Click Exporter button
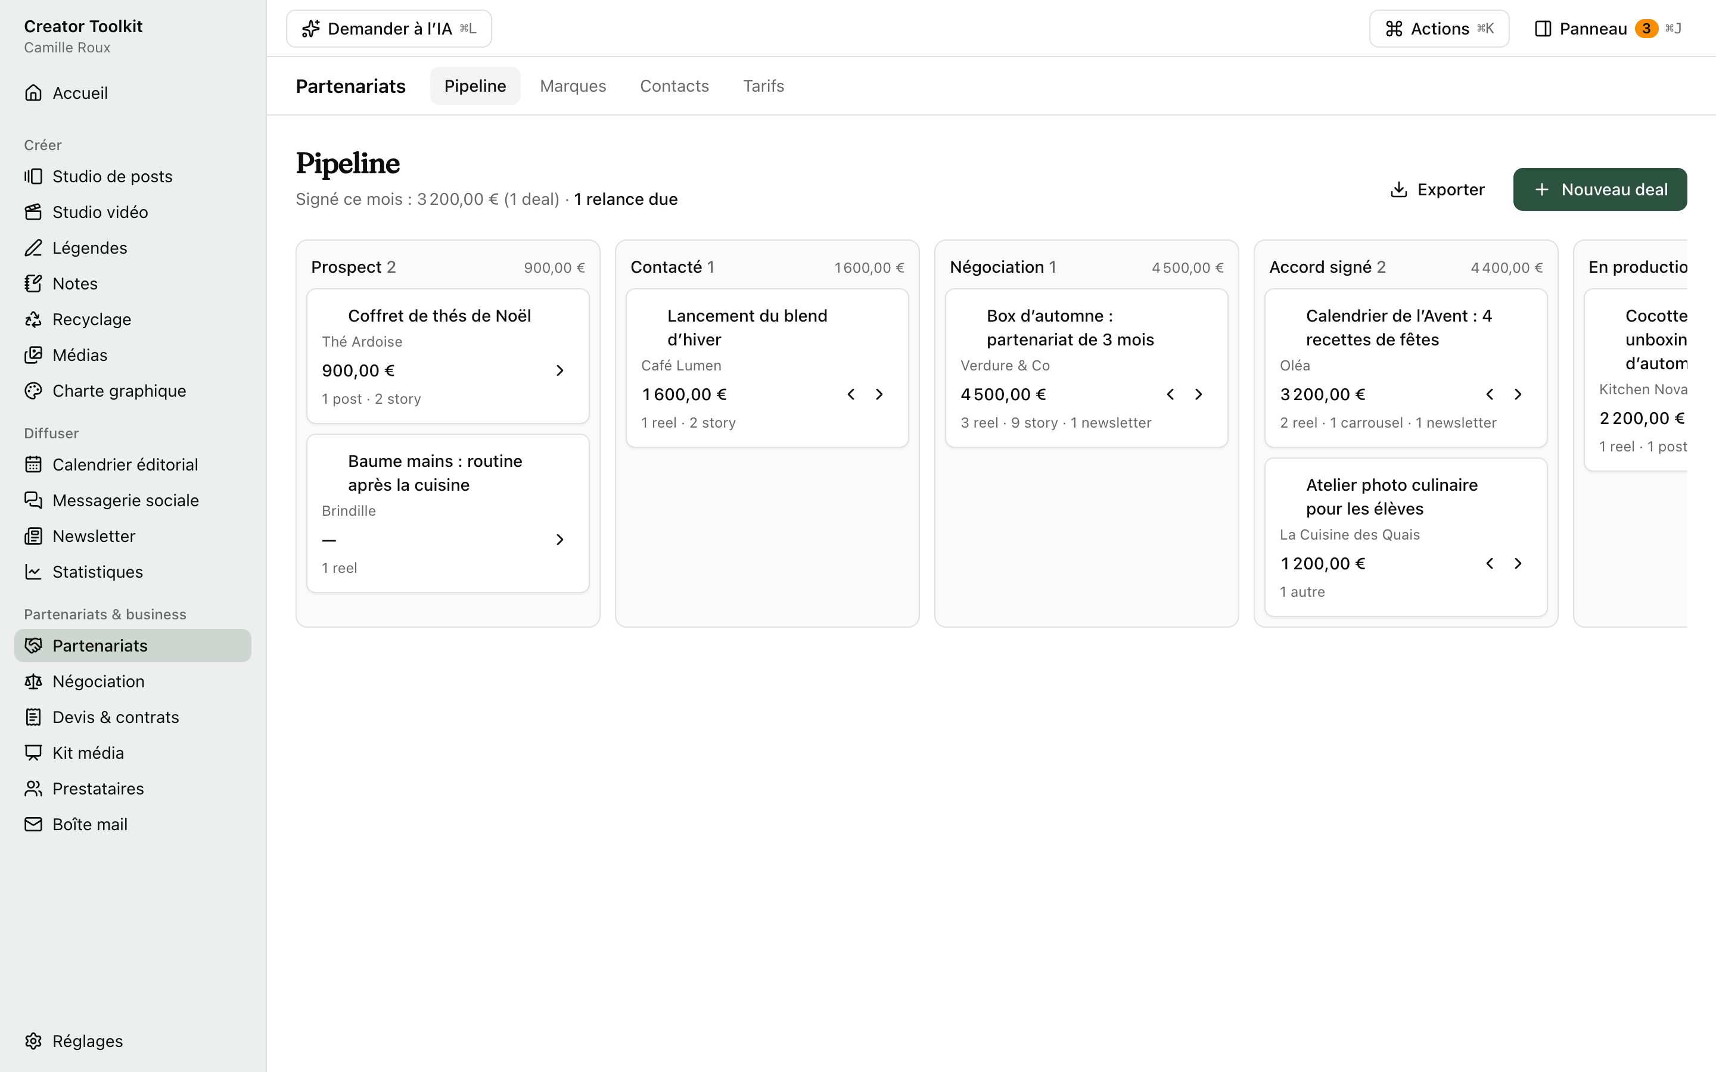This screenshot has height=1072, width=1716. click(x=1437, y=189)
